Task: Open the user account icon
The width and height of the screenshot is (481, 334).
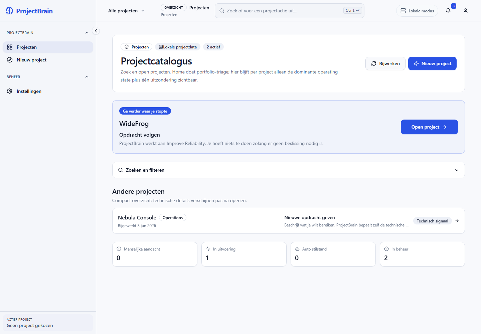Action: click(x=466, y=11)
